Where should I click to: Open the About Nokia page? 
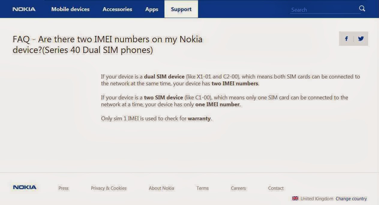click(161, 188)
